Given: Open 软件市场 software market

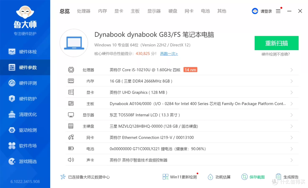Looking at the screenshot, I should (25, 146).
